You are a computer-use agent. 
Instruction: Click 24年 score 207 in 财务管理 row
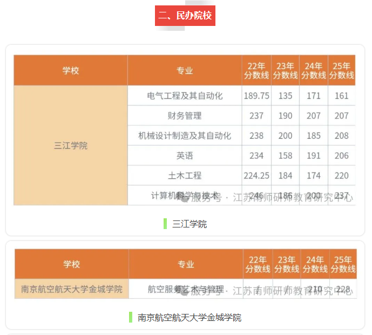click(x=314, y=116)
